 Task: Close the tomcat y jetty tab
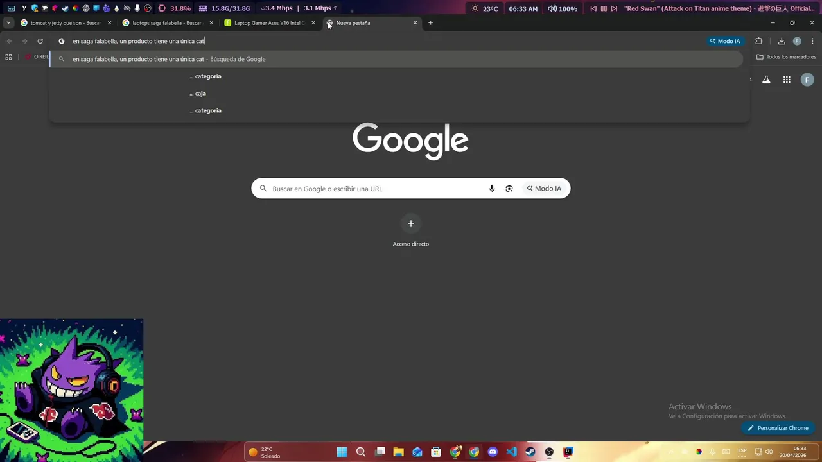click(109, 23)
